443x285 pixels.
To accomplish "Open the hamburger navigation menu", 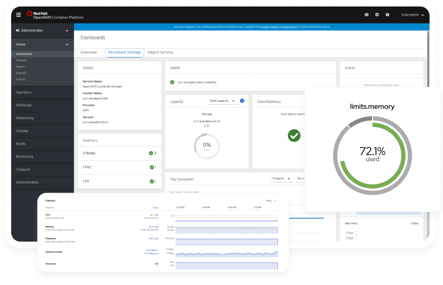I will tap(18, 15).
